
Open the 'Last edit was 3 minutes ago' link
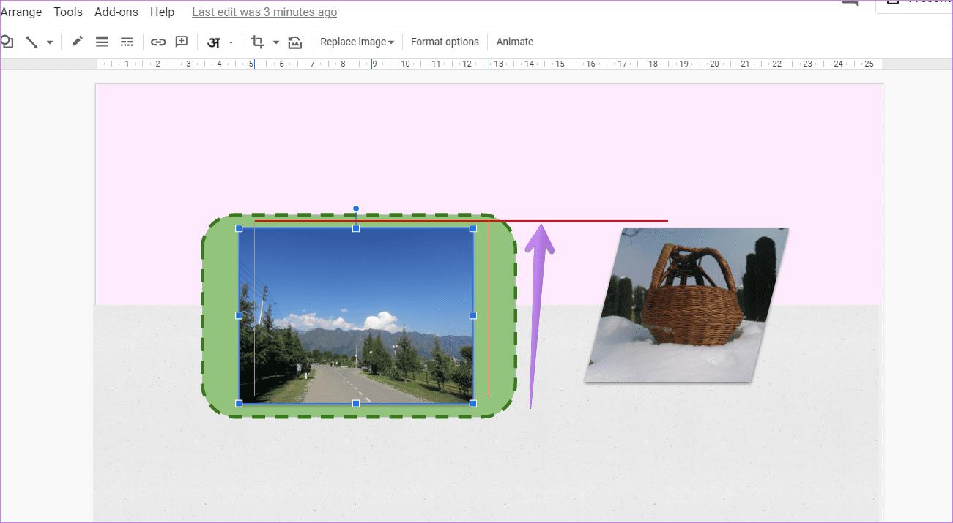click(264, 12)
